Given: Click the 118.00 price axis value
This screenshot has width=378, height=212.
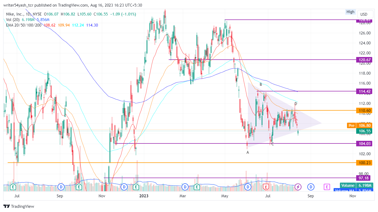Looking at the screenshot, I should click(x=364, y=73).
